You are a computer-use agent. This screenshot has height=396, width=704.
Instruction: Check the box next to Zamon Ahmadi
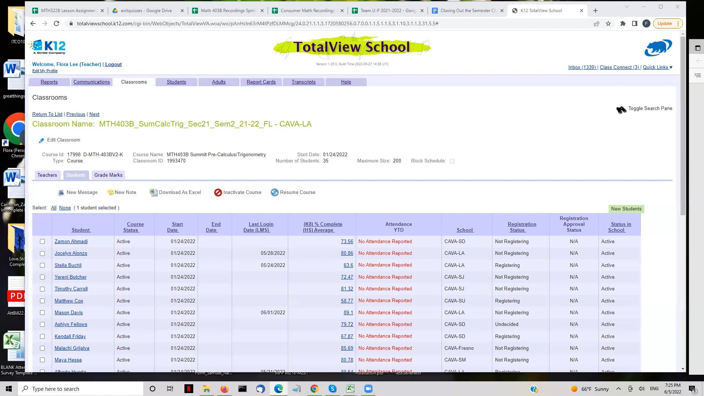pyautogui.click(x=42, y=241)
